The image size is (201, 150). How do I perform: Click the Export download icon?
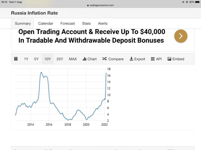click(131, 59)
